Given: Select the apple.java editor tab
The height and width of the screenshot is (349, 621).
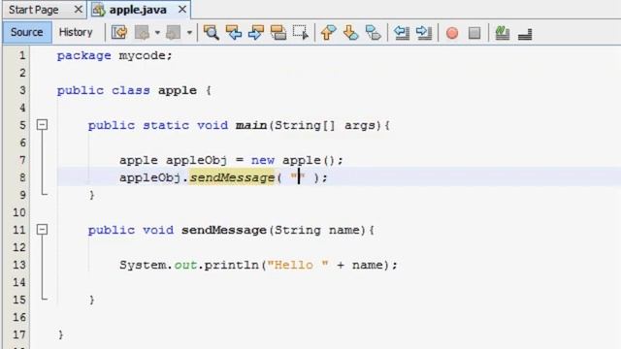Looking at the screenshot, I should (138, 10).
